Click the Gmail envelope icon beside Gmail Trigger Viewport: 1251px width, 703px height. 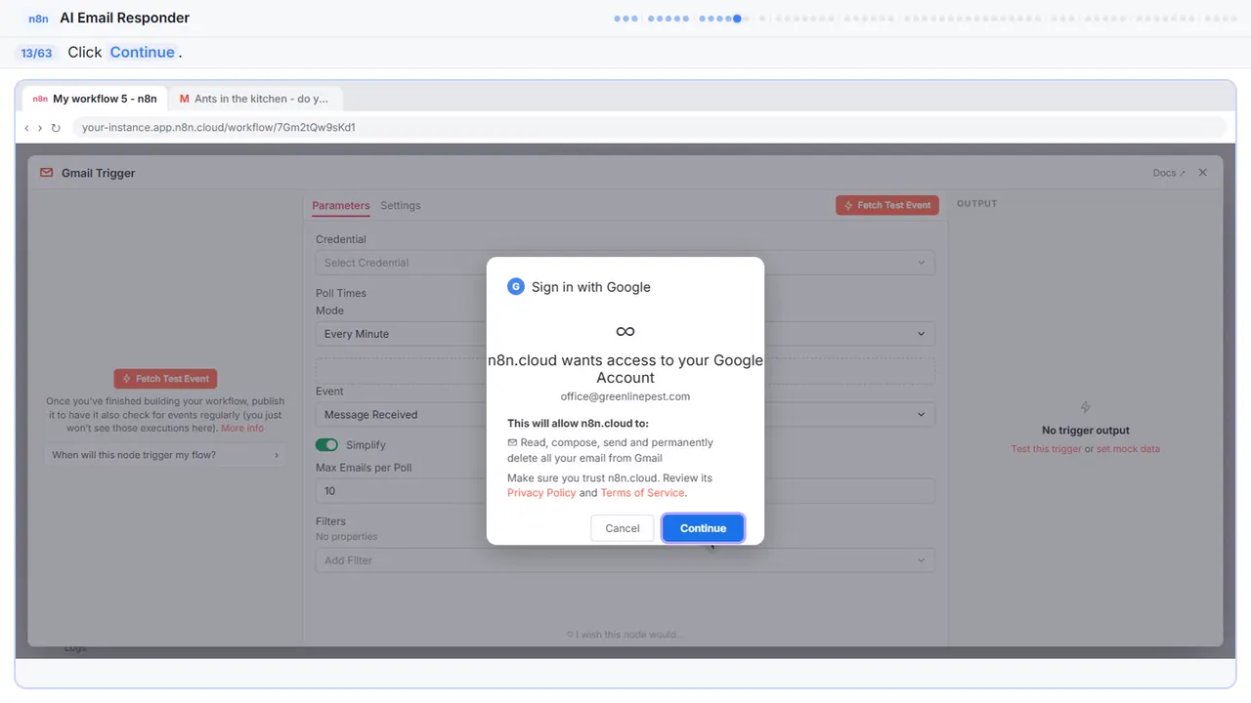pos(46,173)
